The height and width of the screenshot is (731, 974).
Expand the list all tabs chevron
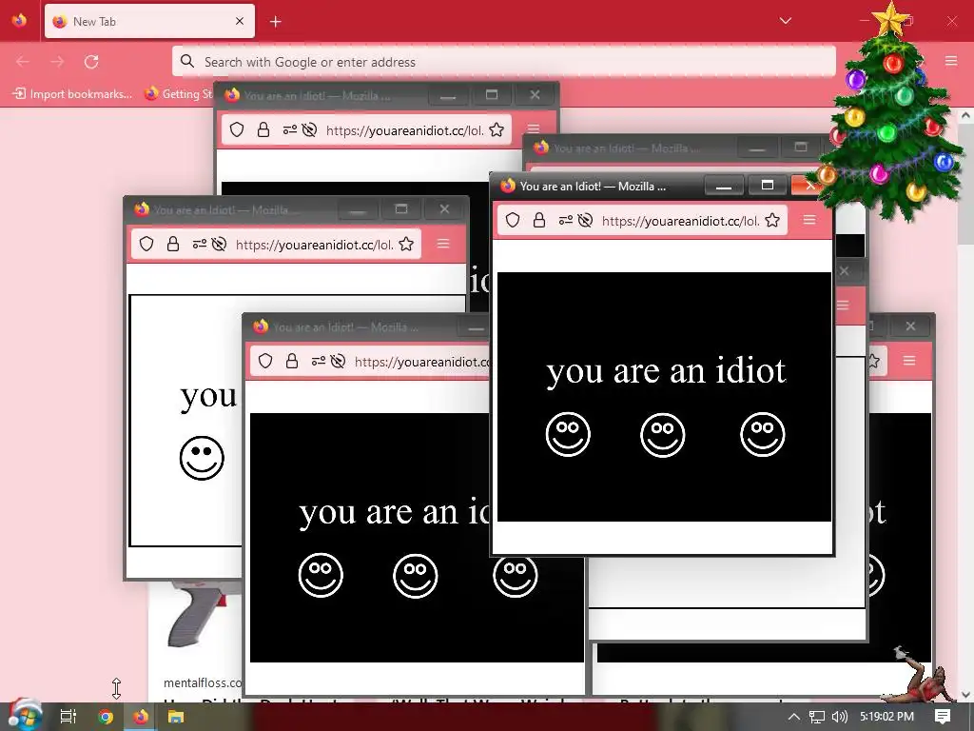[x=785, y=21]
